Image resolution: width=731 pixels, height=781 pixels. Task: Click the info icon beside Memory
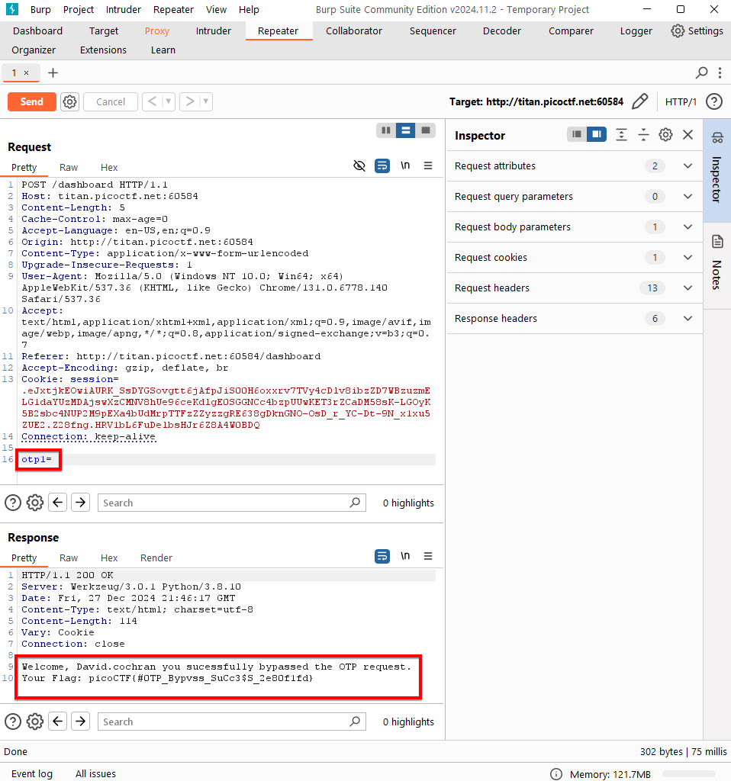tap(556, 774)
